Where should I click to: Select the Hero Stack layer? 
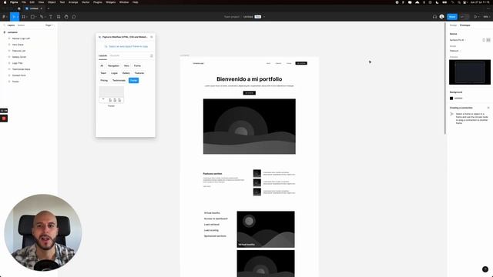pos(18,45)
